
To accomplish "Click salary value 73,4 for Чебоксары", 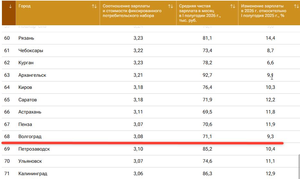I will tap(207, 51).
